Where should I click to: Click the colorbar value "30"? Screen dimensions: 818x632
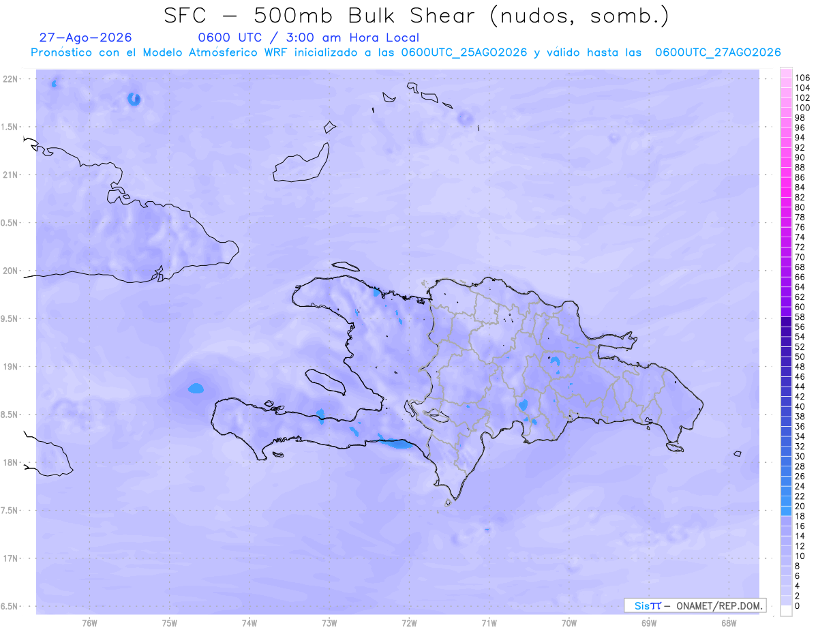pos(800,456)
